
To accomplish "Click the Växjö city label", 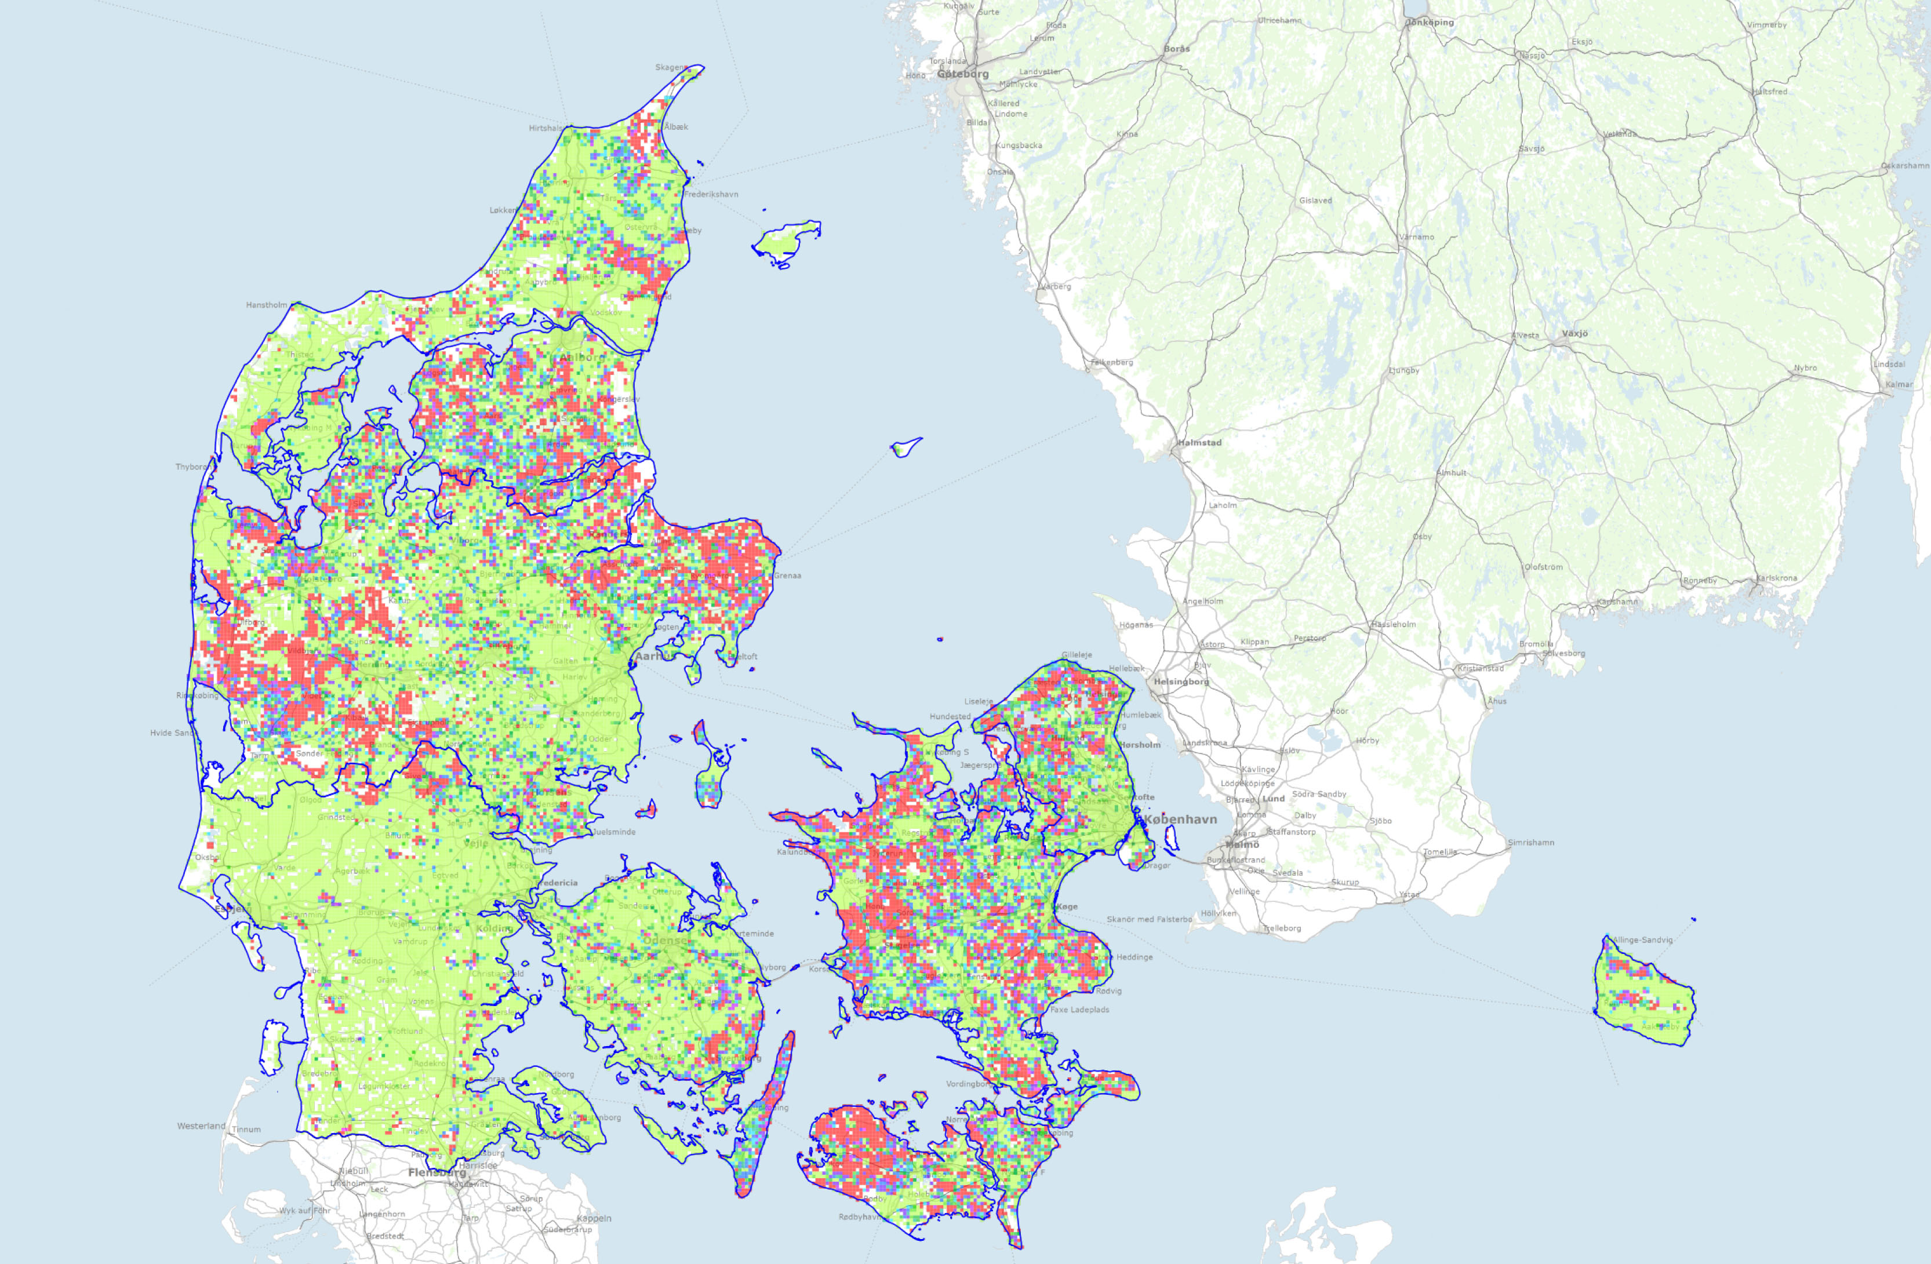I will (1575, 333).
